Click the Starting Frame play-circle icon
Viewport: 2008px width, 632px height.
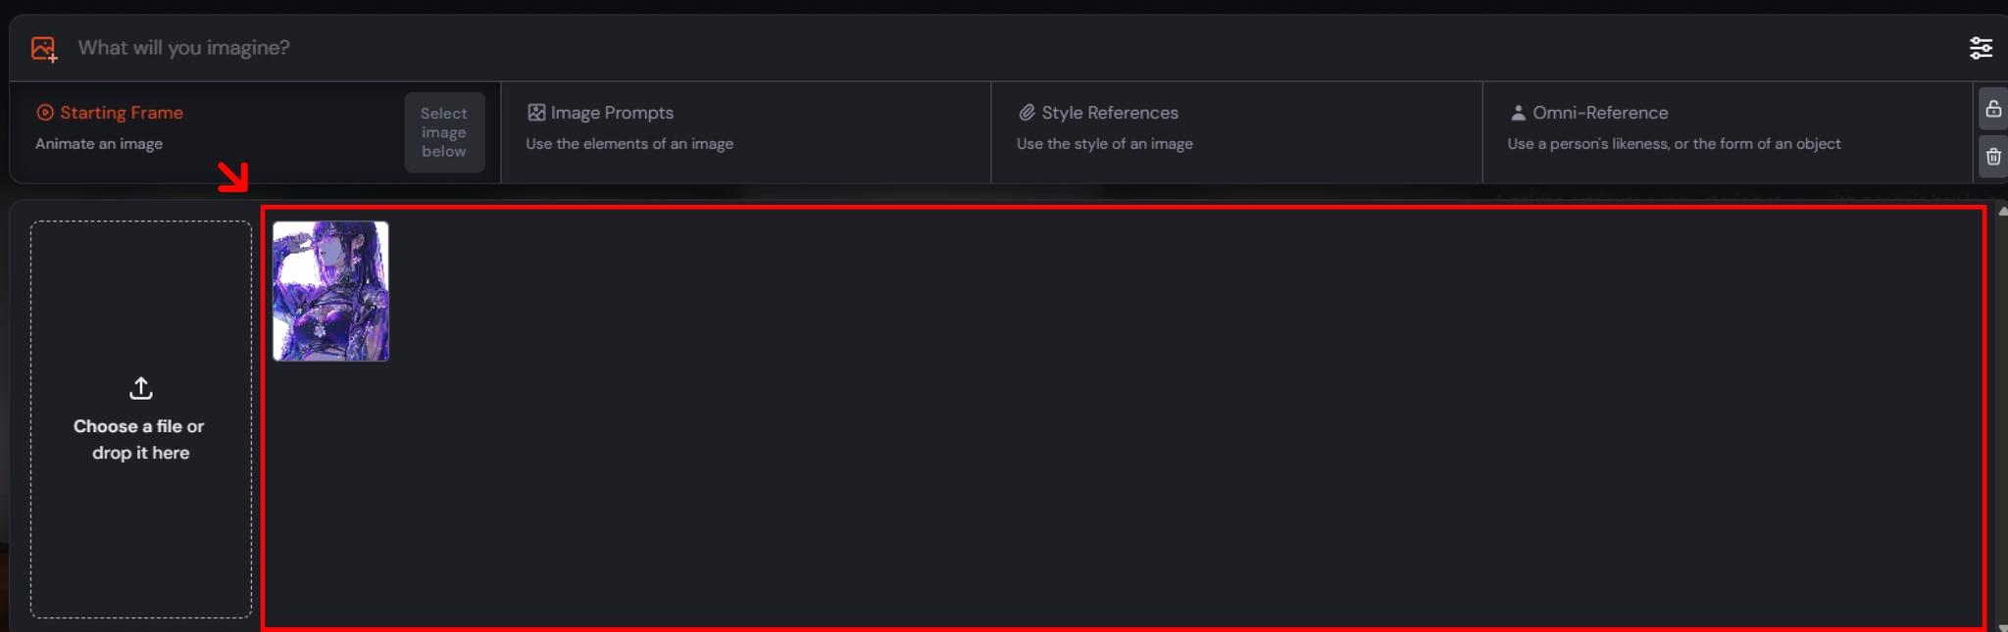[45, 113]
